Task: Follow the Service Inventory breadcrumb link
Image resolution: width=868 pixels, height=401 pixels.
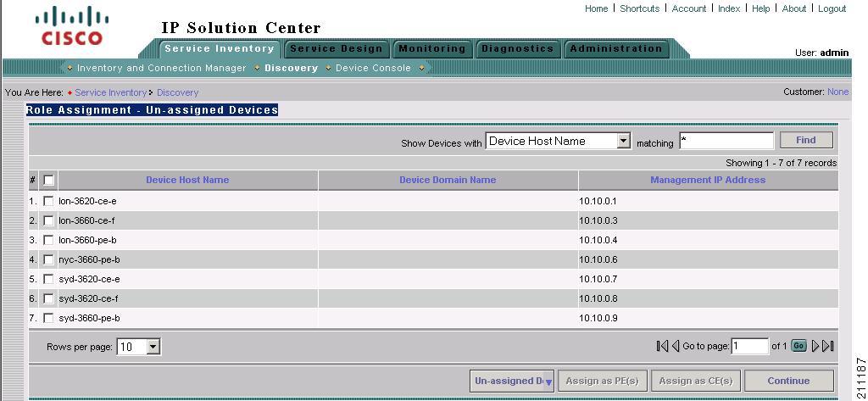Action: [x=110, y=92]
